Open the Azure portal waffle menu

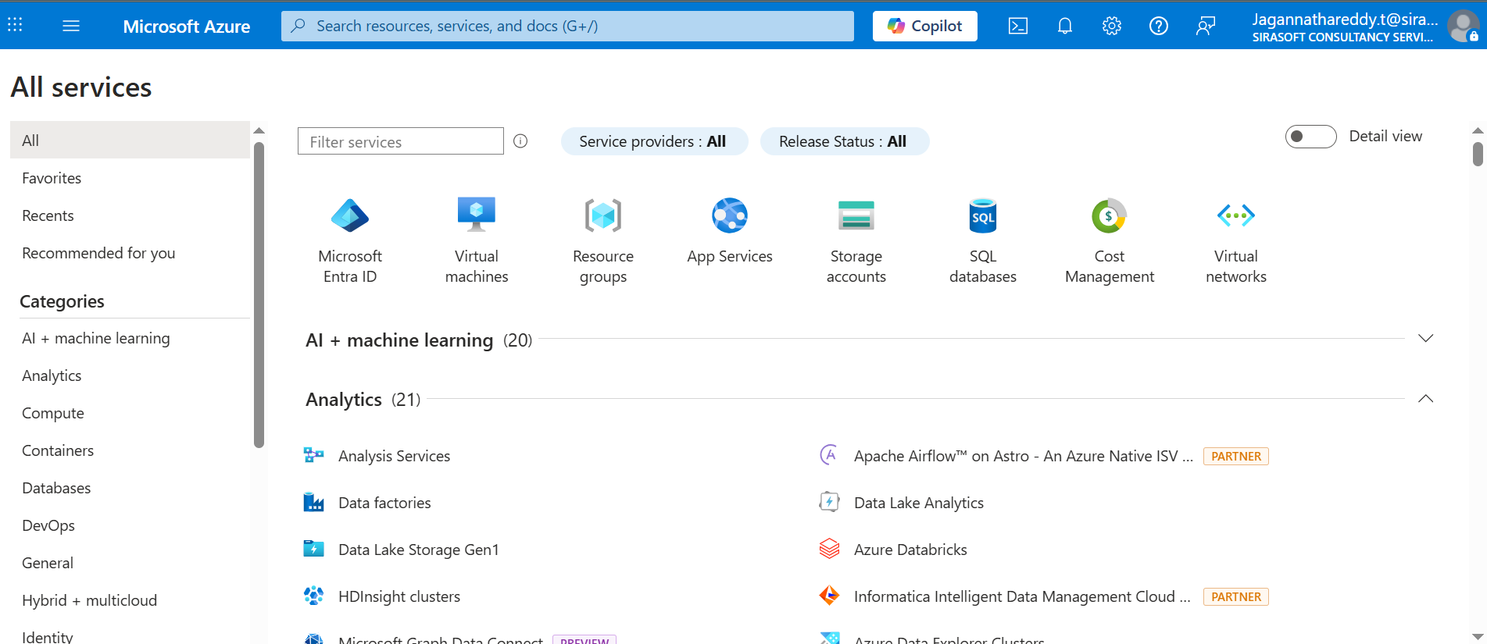point(15,26)
